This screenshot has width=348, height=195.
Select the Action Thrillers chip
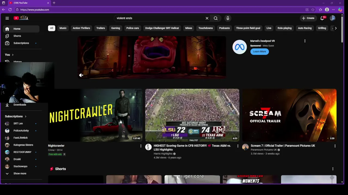click(81, 28)
